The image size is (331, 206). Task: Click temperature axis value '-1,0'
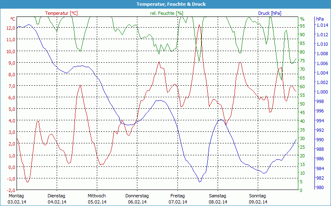tap(11, 179)
